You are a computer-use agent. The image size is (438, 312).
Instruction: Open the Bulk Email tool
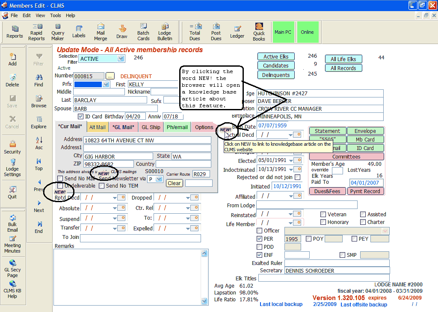pos(12,221)
